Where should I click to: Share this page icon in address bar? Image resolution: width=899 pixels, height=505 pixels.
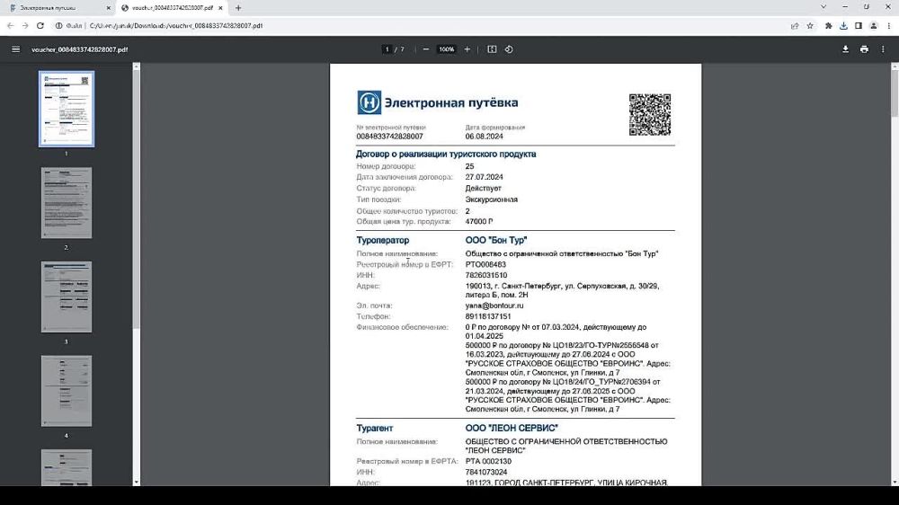point(795,26)
